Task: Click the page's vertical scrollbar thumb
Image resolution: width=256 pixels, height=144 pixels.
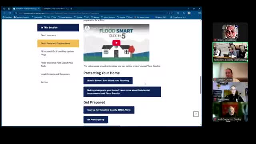Action: click(201, 85)
